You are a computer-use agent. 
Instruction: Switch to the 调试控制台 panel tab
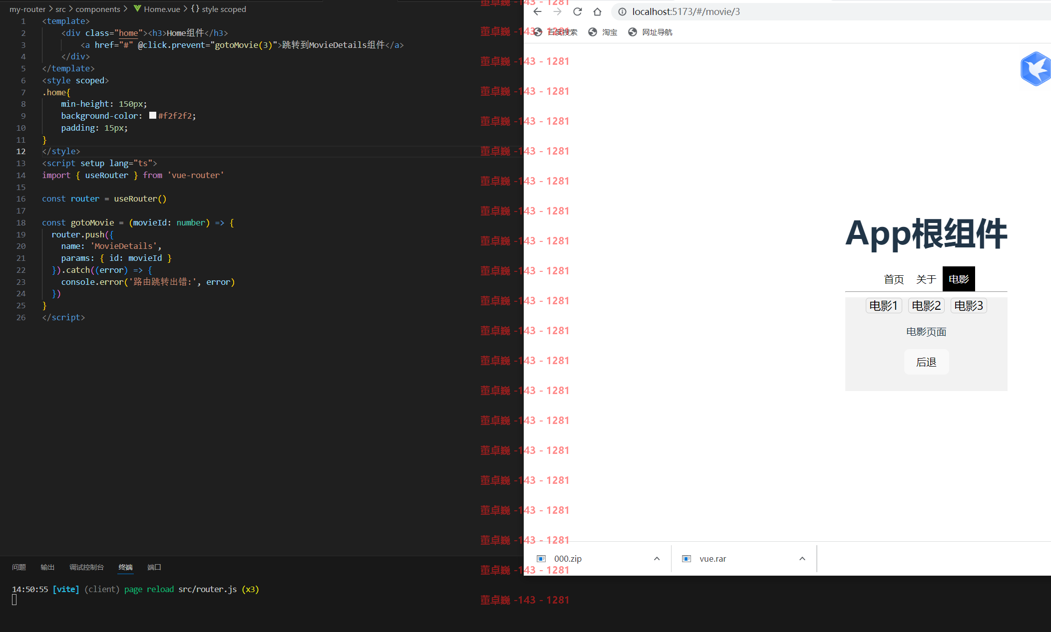click(86, 567)
